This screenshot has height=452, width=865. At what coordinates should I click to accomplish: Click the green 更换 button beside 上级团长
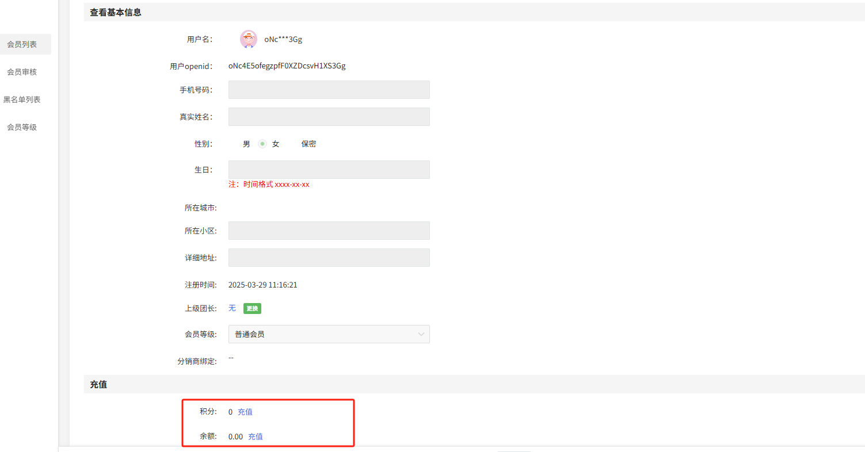(x=252, y=309)
